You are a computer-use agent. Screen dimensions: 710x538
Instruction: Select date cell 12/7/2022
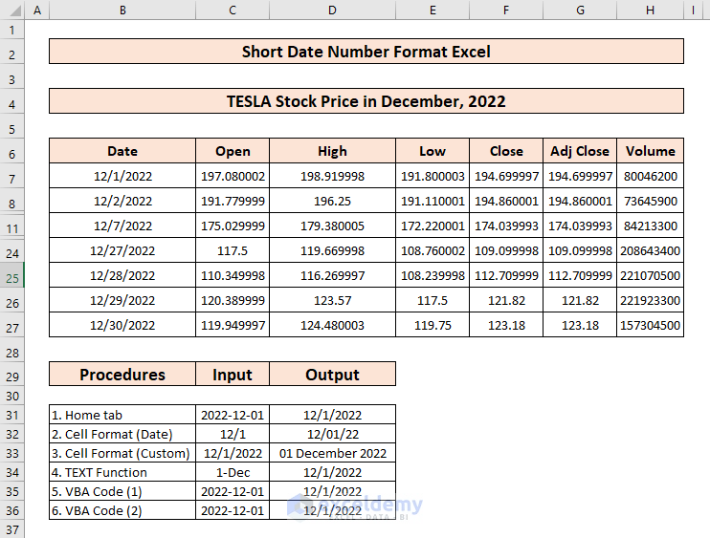122,226
